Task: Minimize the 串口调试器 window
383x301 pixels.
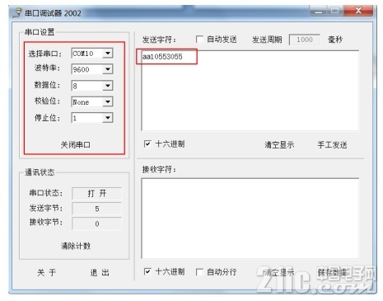Action: 319,11
